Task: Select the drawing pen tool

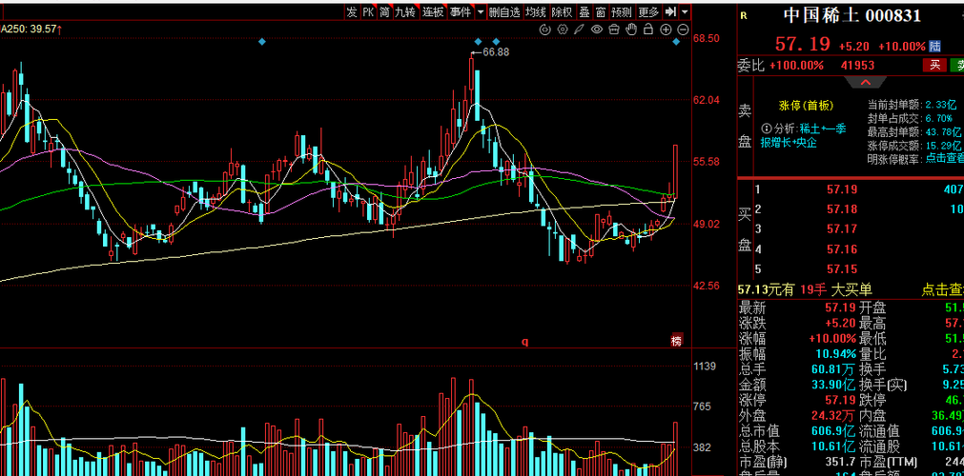Action: [579, 29]
